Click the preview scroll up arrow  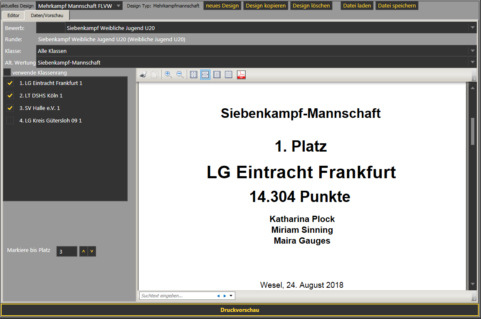tap(473, 88)
